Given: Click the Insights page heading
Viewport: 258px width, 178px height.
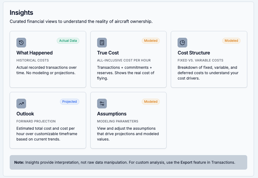Looking at the screenshot, I should 22,13.
